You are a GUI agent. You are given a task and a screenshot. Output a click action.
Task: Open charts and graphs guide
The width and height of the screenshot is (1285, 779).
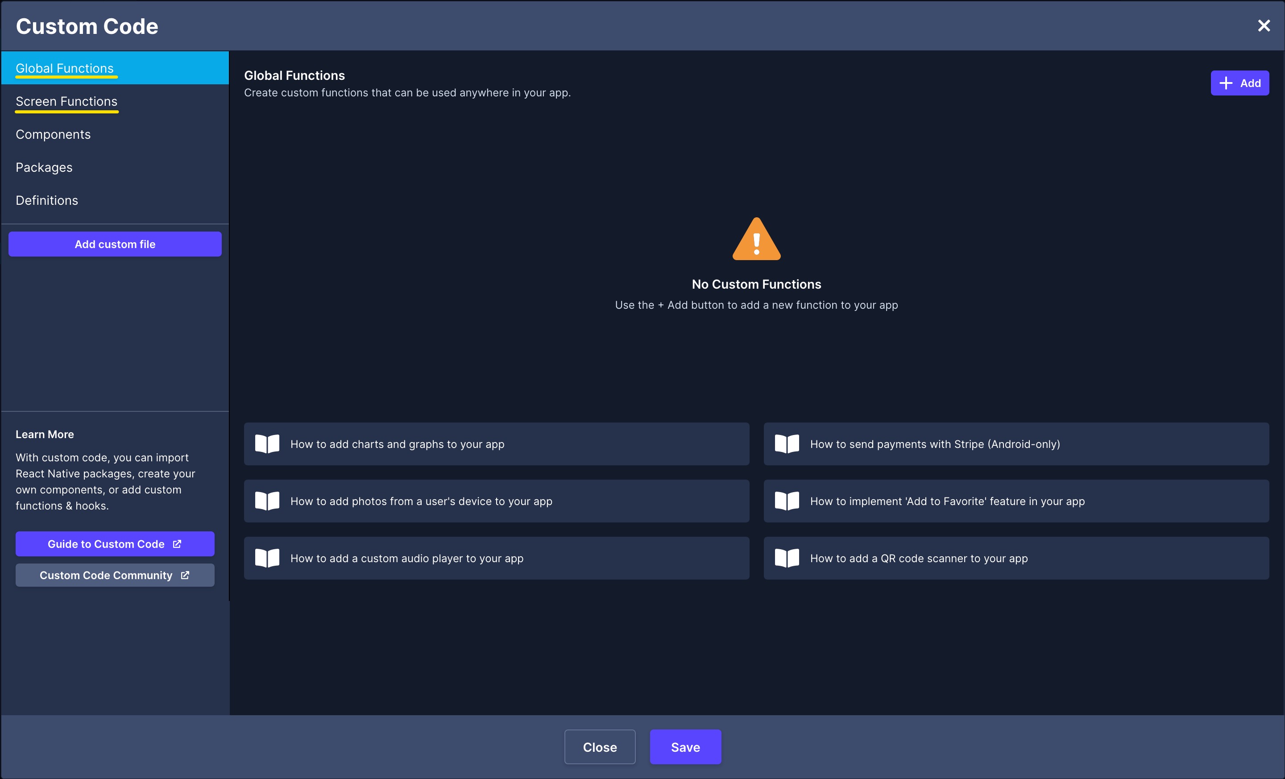coord(497,444)
